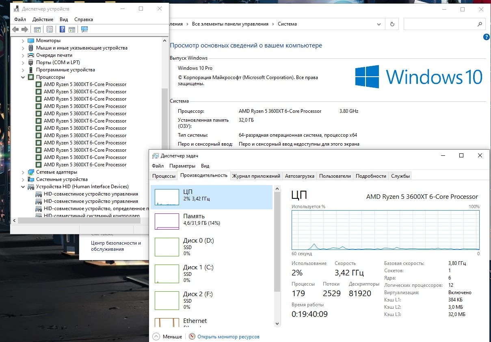Click the Resource Monitor icon in Task Manager
The width and height of the screenshot is (491, 342).
pyautogui.click(x=192, y=337)
